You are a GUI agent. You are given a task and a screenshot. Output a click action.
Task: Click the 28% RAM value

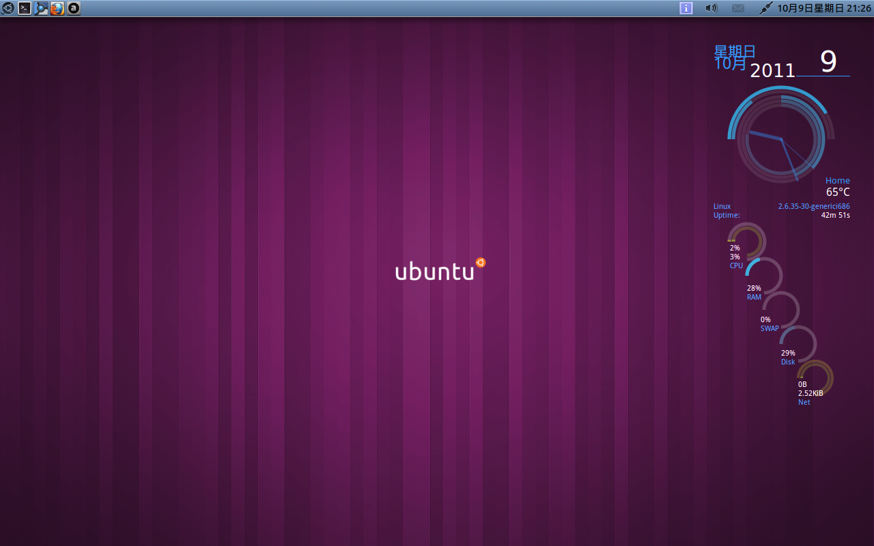coord(754,288)
